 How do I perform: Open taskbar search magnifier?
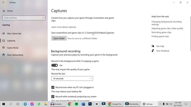[x=11, y=104]
